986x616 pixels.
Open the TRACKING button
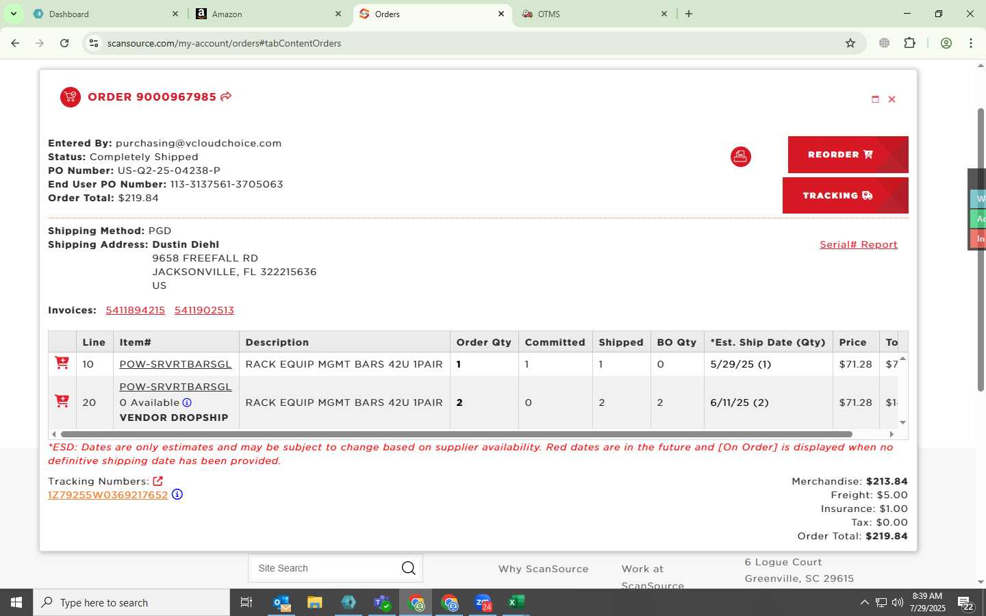pyautogui.click(x=845, y=196)
